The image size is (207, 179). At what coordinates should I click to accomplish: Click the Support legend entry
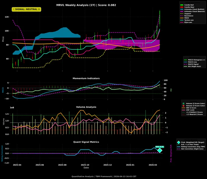pos(186,14)
